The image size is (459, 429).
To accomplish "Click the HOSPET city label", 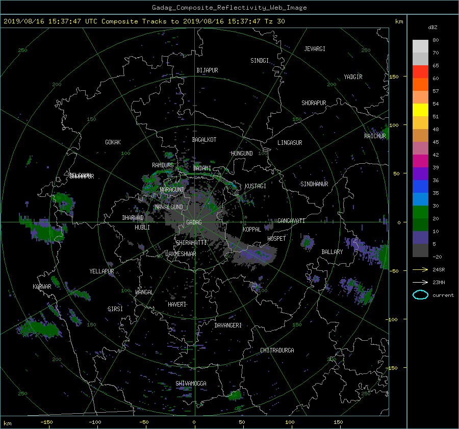I will click(276, 239).
